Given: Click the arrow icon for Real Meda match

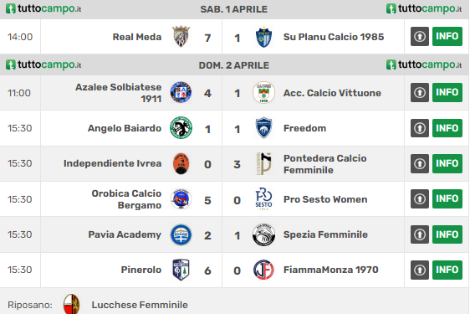Looking at the screenshot, I should (x=420, y=36).
